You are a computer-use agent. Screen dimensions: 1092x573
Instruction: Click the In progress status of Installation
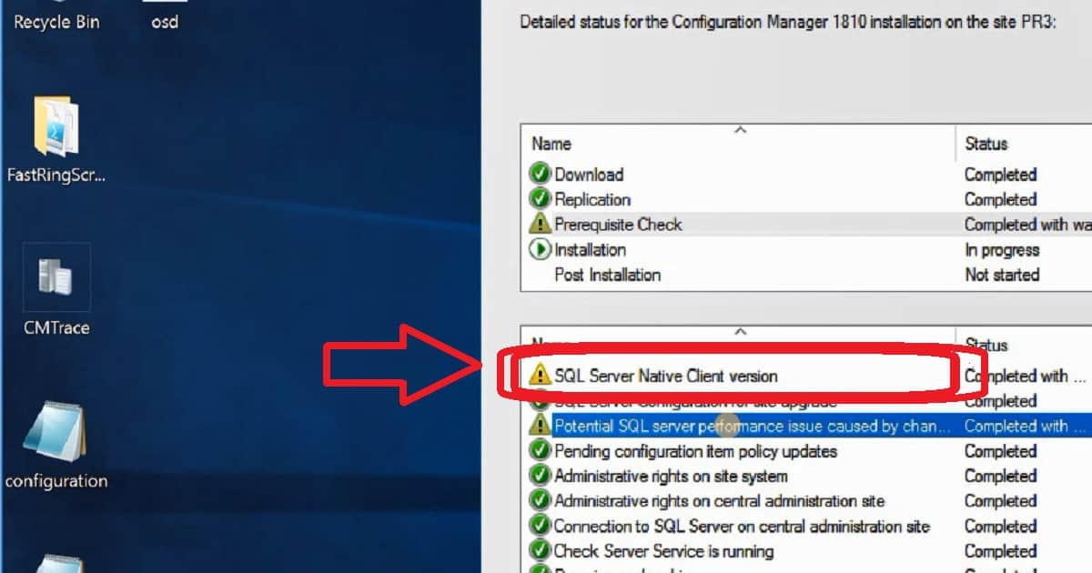(1002, 249)
